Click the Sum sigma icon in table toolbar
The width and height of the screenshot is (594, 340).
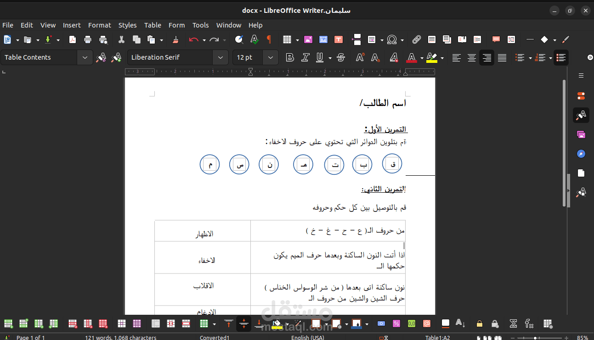(x=514, y=323)
